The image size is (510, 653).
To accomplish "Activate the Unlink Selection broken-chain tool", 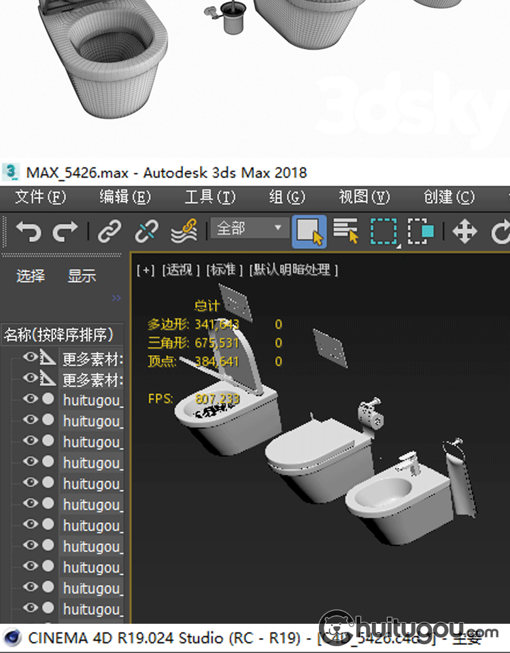I will click(x=146, y=231).
